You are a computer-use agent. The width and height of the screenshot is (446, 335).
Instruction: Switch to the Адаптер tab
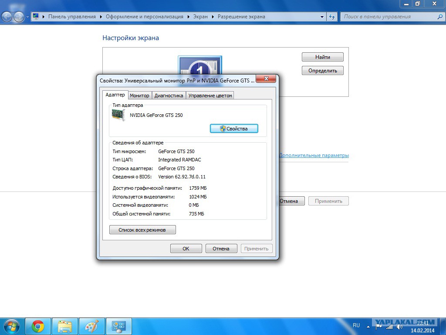coord(115,95)
